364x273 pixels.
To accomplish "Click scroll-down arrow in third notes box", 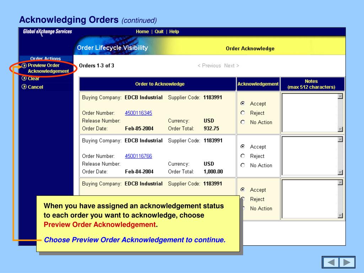I will point(340,216).
